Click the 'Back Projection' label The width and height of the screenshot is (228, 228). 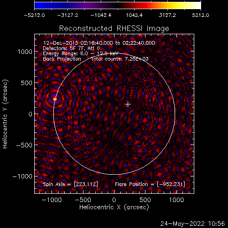(x=62, y=59)
